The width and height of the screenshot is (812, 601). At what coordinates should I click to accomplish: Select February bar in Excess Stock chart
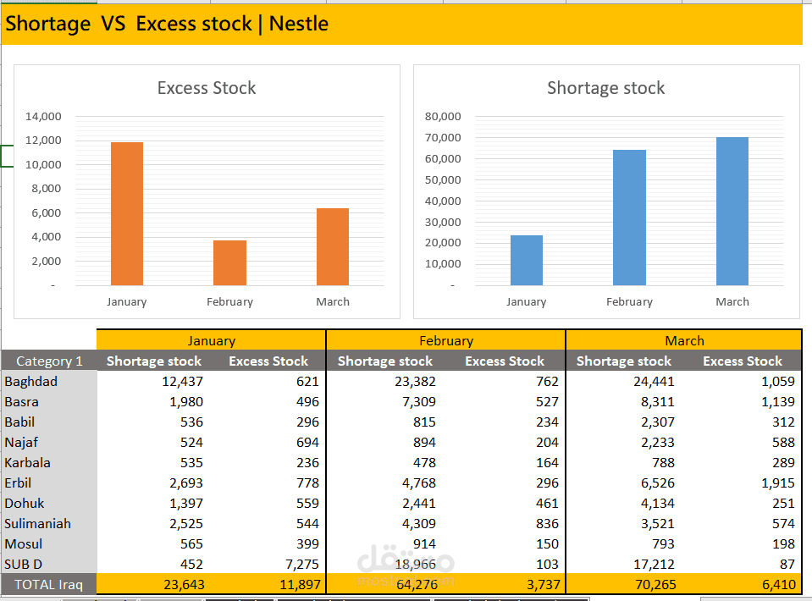pos(229,262)
